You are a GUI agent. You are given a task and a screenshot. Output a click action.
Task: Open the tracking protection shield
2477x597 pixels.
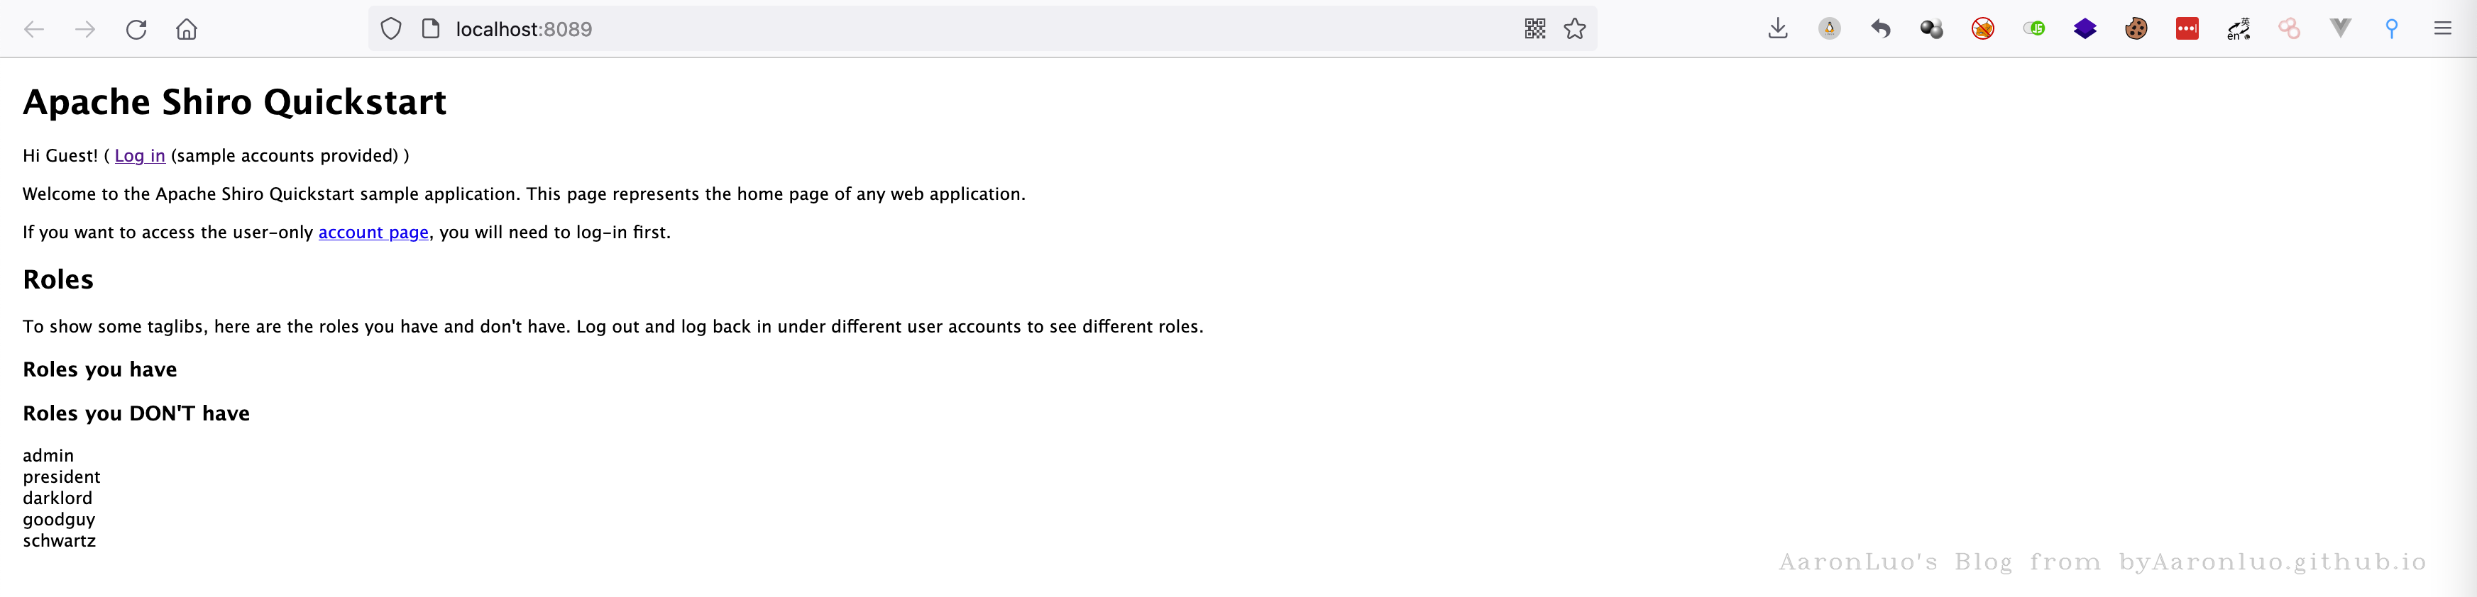tap(390, 29)
